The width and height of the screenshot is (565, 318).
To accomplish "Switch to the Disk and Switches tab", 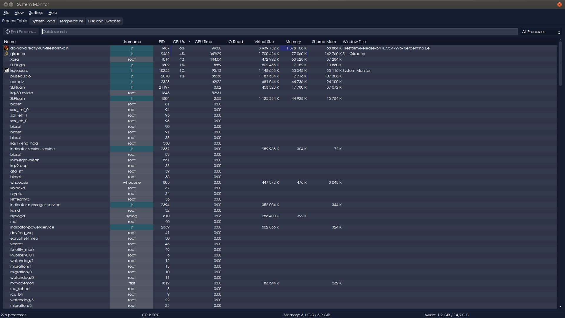I will [x=104, y=21].
